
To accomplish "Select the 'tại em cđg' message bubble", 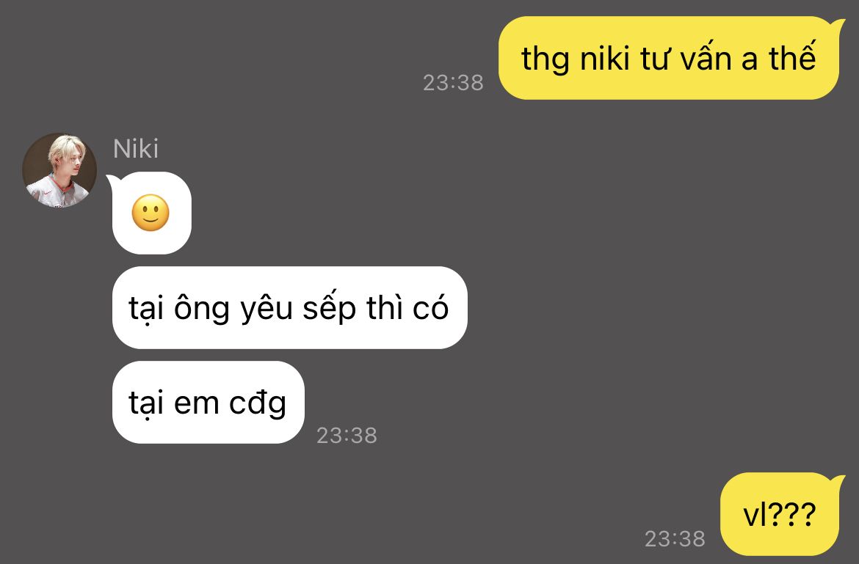I will click(209, 402).
